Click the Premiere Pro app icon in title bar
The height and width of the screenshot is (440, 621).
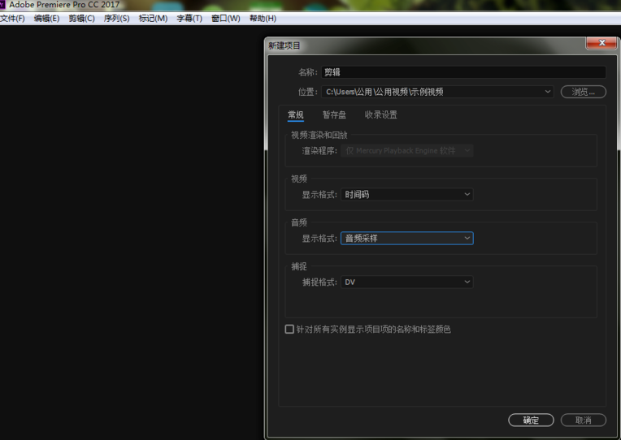(x=2, y=4)
